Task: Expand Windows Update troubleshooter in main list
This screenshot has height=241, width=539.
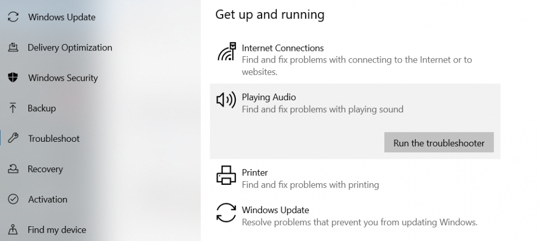Action: [x=275, y=211]
